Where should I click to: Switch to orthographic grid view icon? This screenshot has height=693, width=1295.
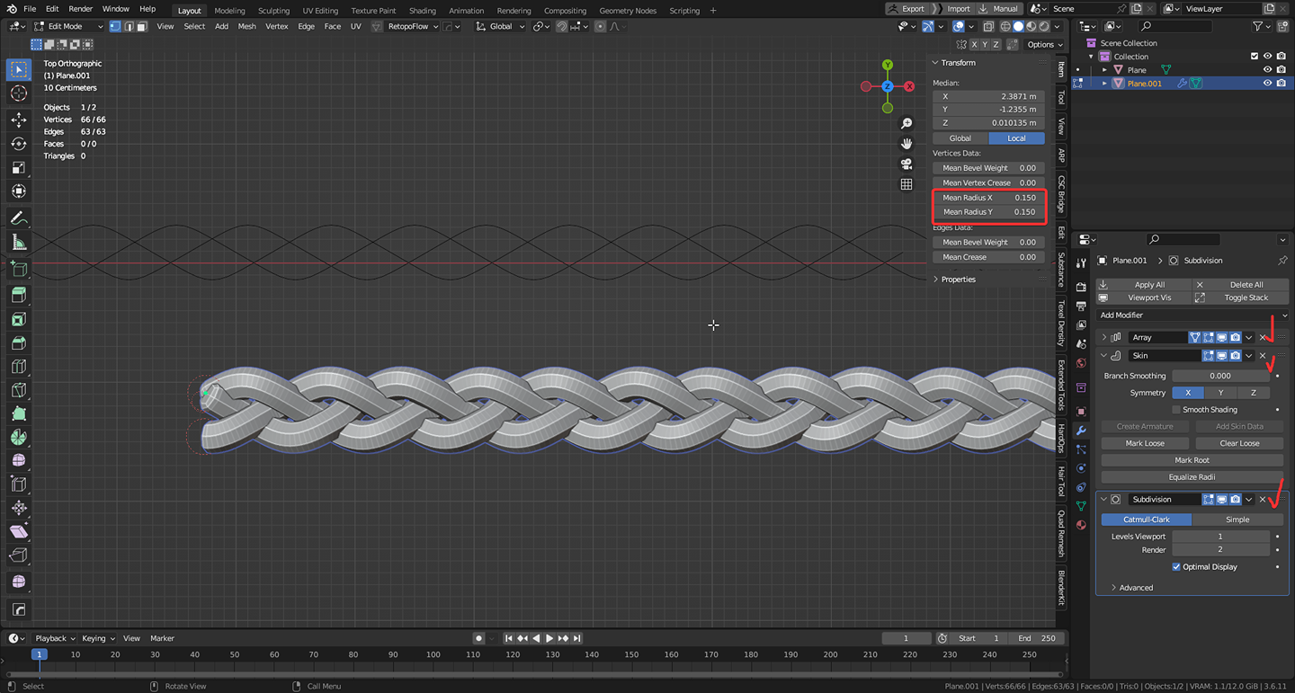click(906, 184)
